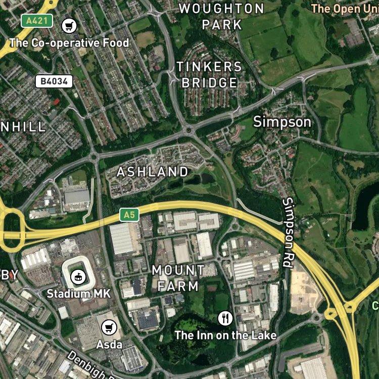Click the Woughton Park label
The height and width of the screenshot is (379, 379).
222,17
